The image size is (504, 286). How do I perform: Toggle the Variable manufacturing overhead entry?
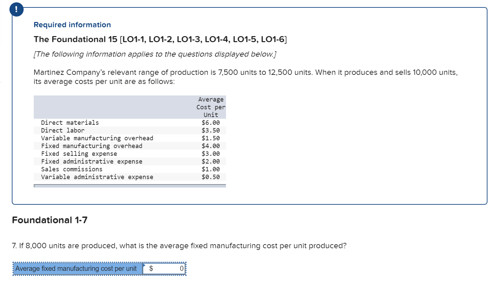97,138
